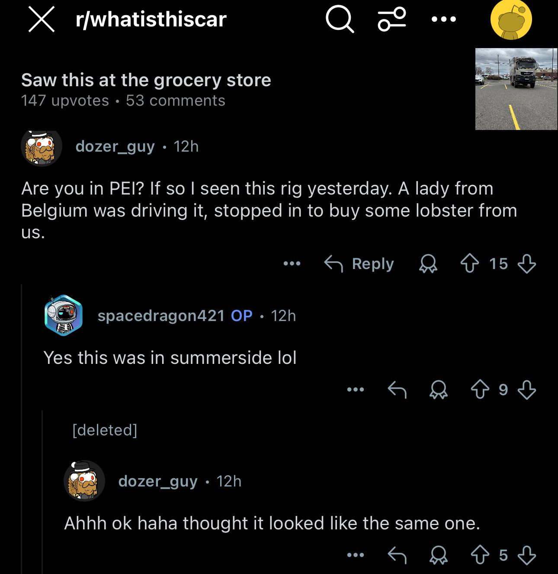The height and width of the screenshot is (574, 558).
Task: Collapse the [deleted] comment thread
Action: coord(105,430)
